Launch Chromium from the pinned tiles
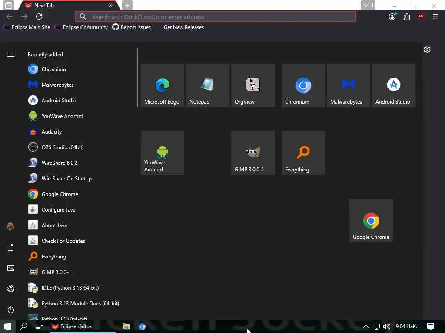445x333 pixels. [x=303, y=85]
